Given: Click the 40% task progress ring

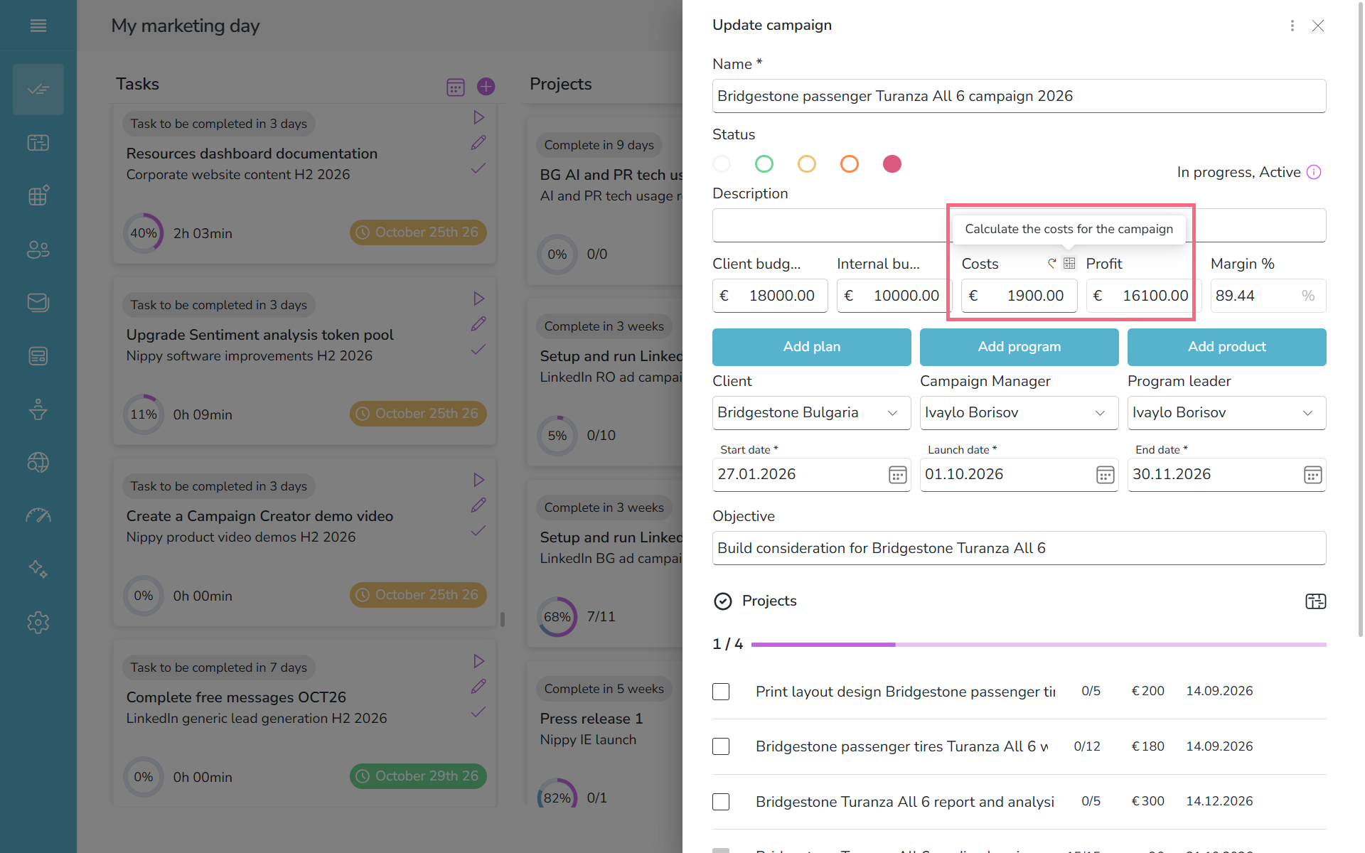Looking at the screenshot, I should click(x=144, y=233).
